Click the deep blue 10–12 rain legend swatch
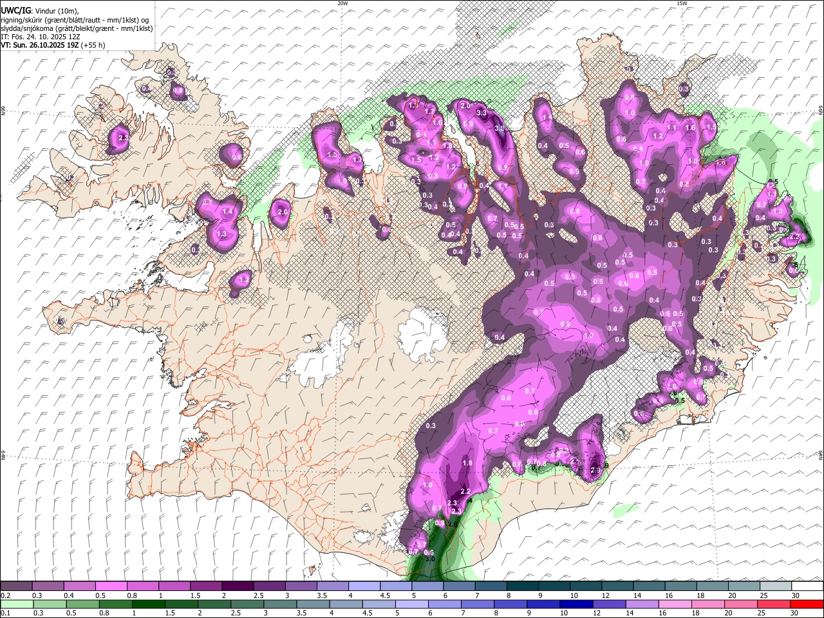The width and height of the screenshot is (824, 618). 577,604
